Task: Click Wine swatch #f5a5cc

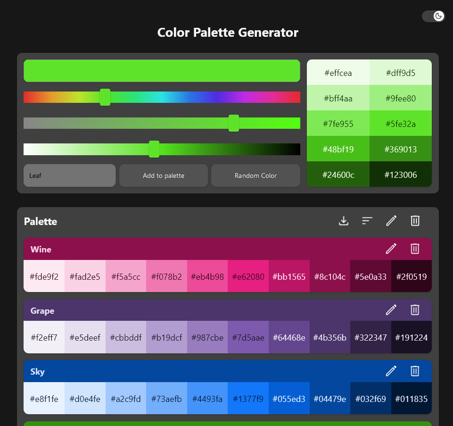Action: point(126,276)
